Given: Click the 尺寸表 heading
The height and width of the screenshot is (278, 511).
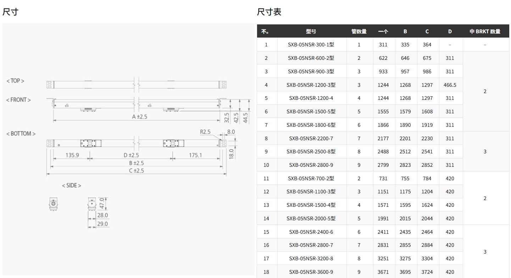Looking at the screenshot, I should tap(269, 12).
